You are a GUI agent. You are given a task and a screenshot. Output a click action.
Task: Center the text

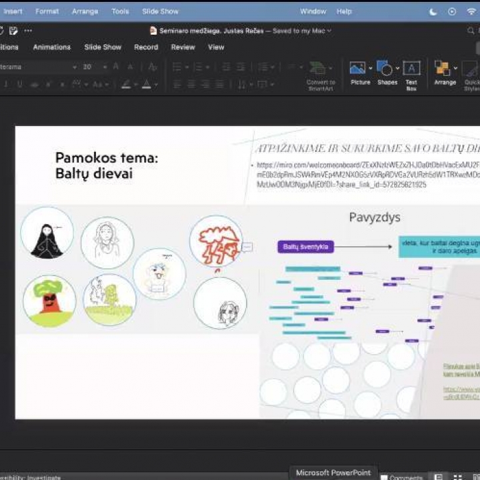tap(191, 84)
